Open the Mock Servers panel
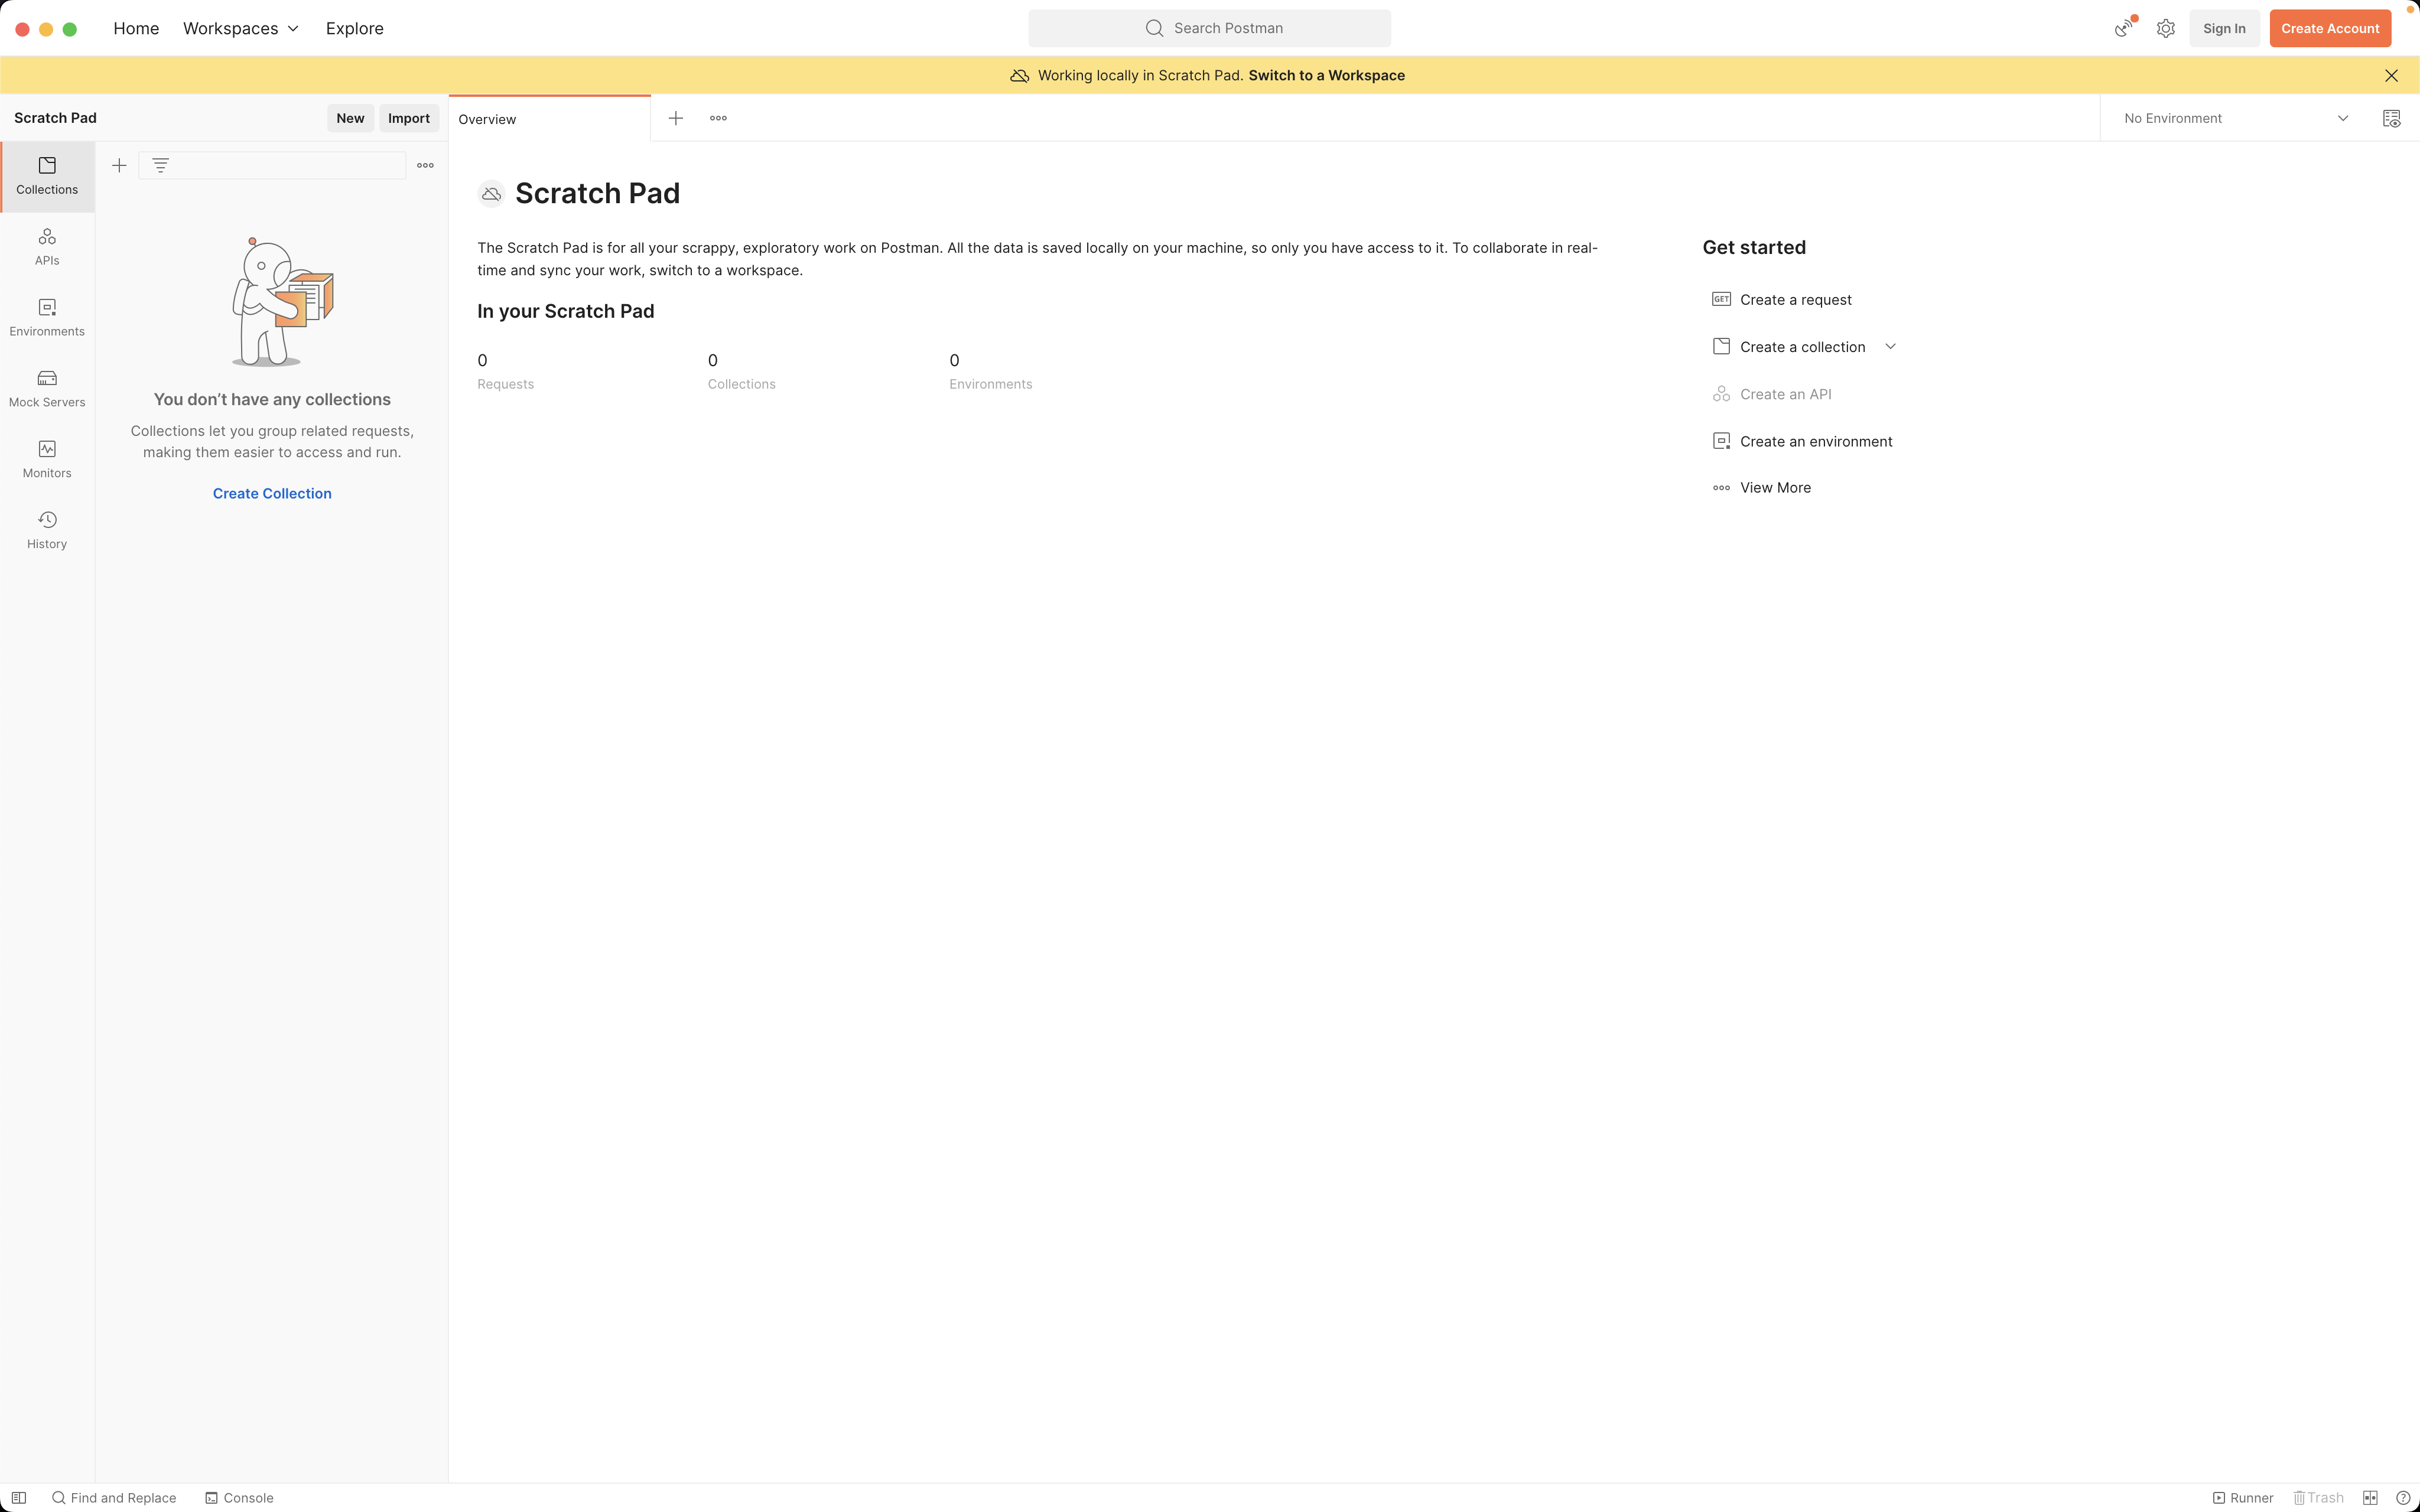The image size is (2420, 1512). point(46,388)
